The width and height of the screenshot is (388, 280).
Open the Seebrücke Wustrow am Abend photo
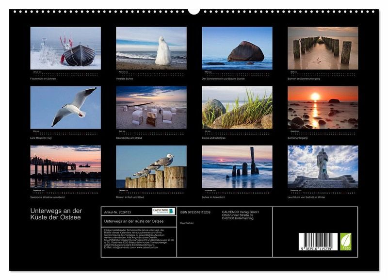click(65, 166)
